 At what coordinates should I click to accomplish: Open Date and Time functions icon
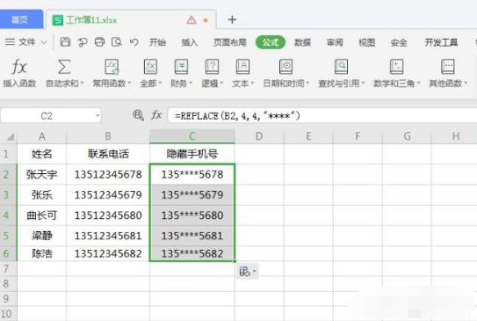286,67
